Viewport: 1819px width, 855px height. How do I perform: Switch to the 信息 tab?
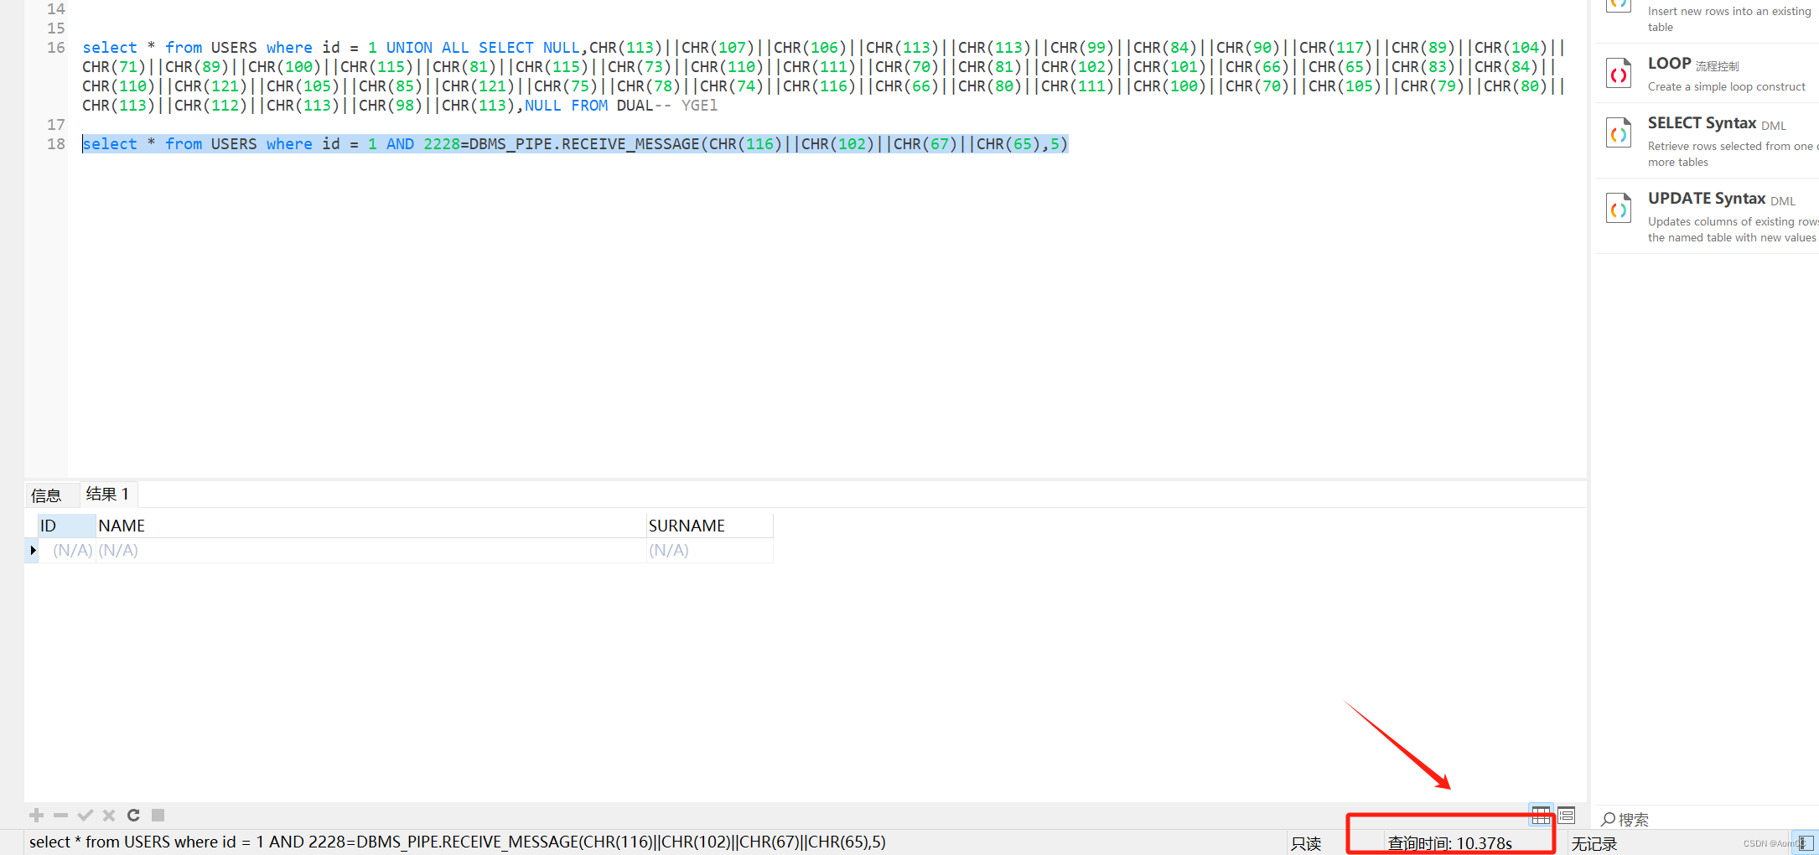pos(46,495)
